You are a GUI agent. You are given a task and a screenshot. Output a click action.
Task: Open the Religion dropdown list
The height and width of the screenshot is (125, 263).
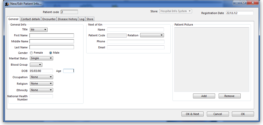point(41,84)
